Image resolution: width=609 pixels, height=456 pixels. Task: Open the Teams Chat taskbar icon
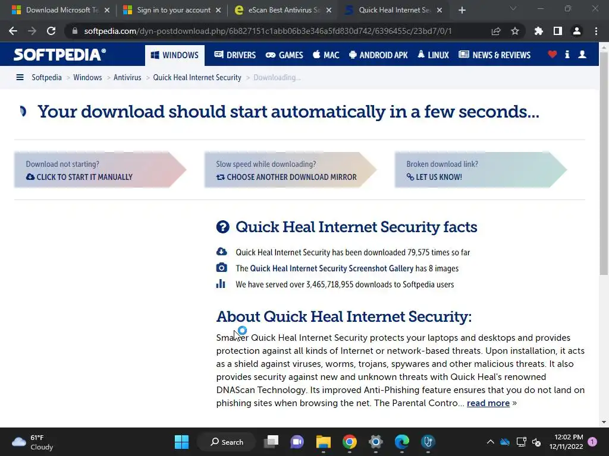(x=297, y=442)
